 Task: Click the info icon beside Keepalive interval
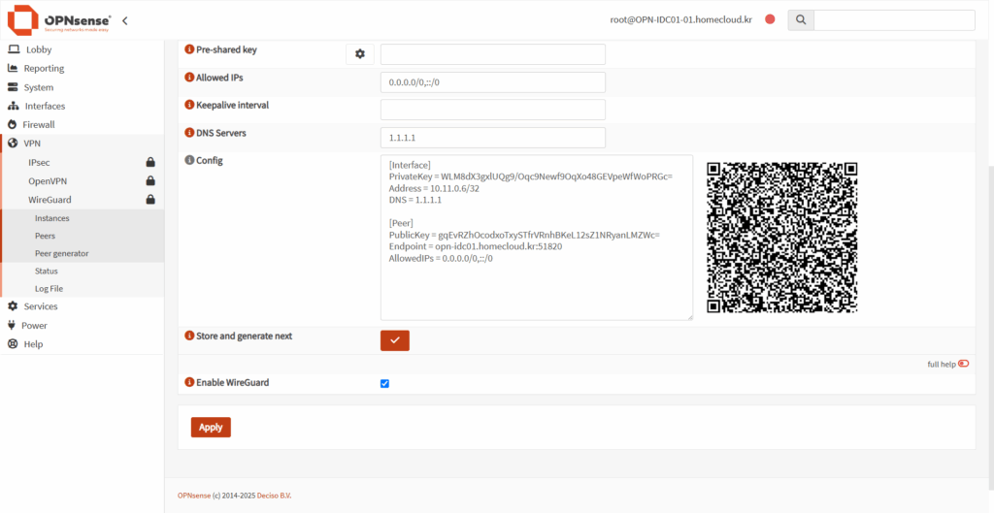point(189,105)
